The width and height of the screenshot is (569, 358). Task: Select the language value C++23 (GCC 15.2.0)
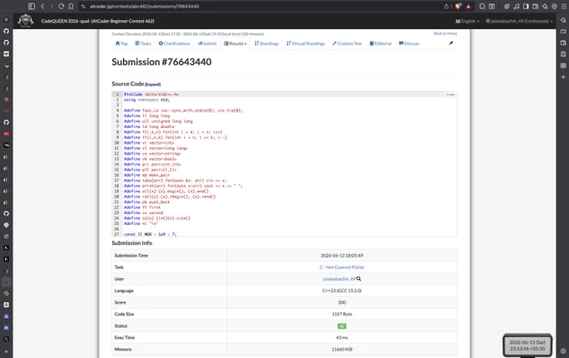coord(342,291)
